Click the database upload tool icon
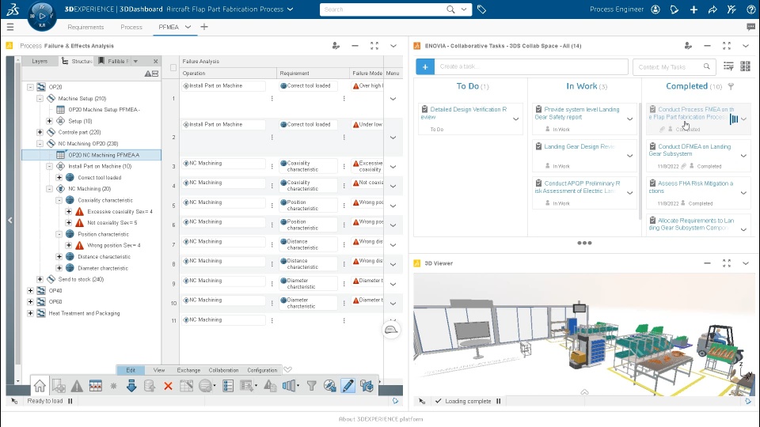Screen dimensions: 760x427 [x=150, y=386]
